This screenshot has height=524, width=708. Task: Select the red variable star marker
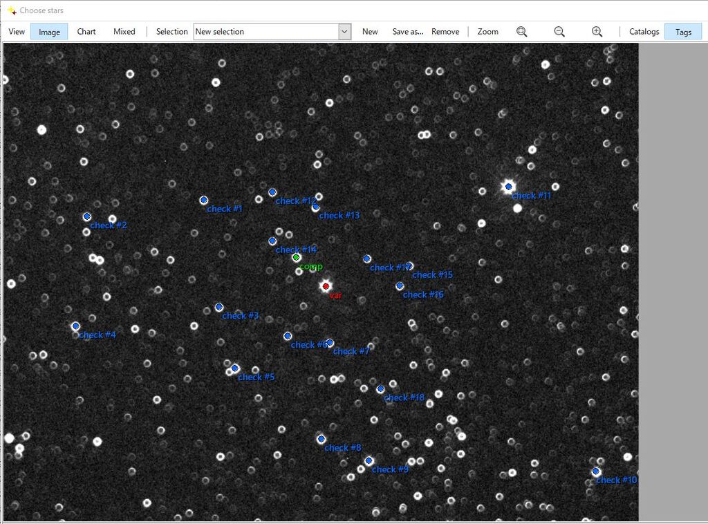coord(326,286)
